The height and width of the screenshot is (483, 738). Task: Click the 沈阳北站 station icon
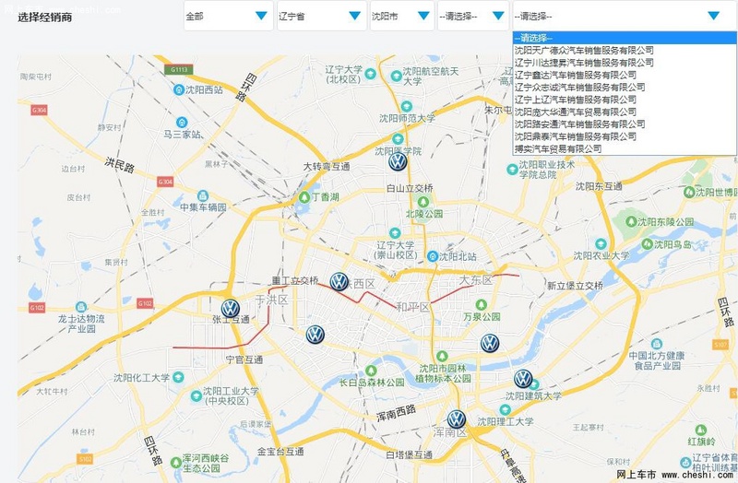tap(433, 256)
